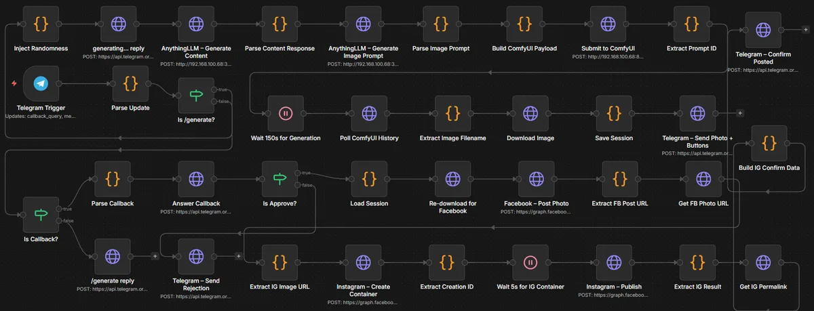Click the Facebook – Post Photo node
814x311 pixels.
tap(536, 178)
